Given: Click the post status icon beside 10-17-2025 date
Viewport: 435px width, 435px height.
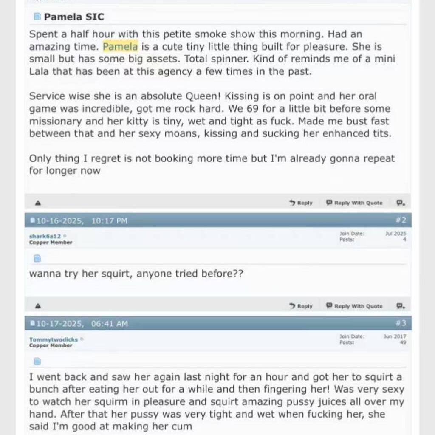Looking at the screenshot, I should pyautogui.click(x=32, y=324).
